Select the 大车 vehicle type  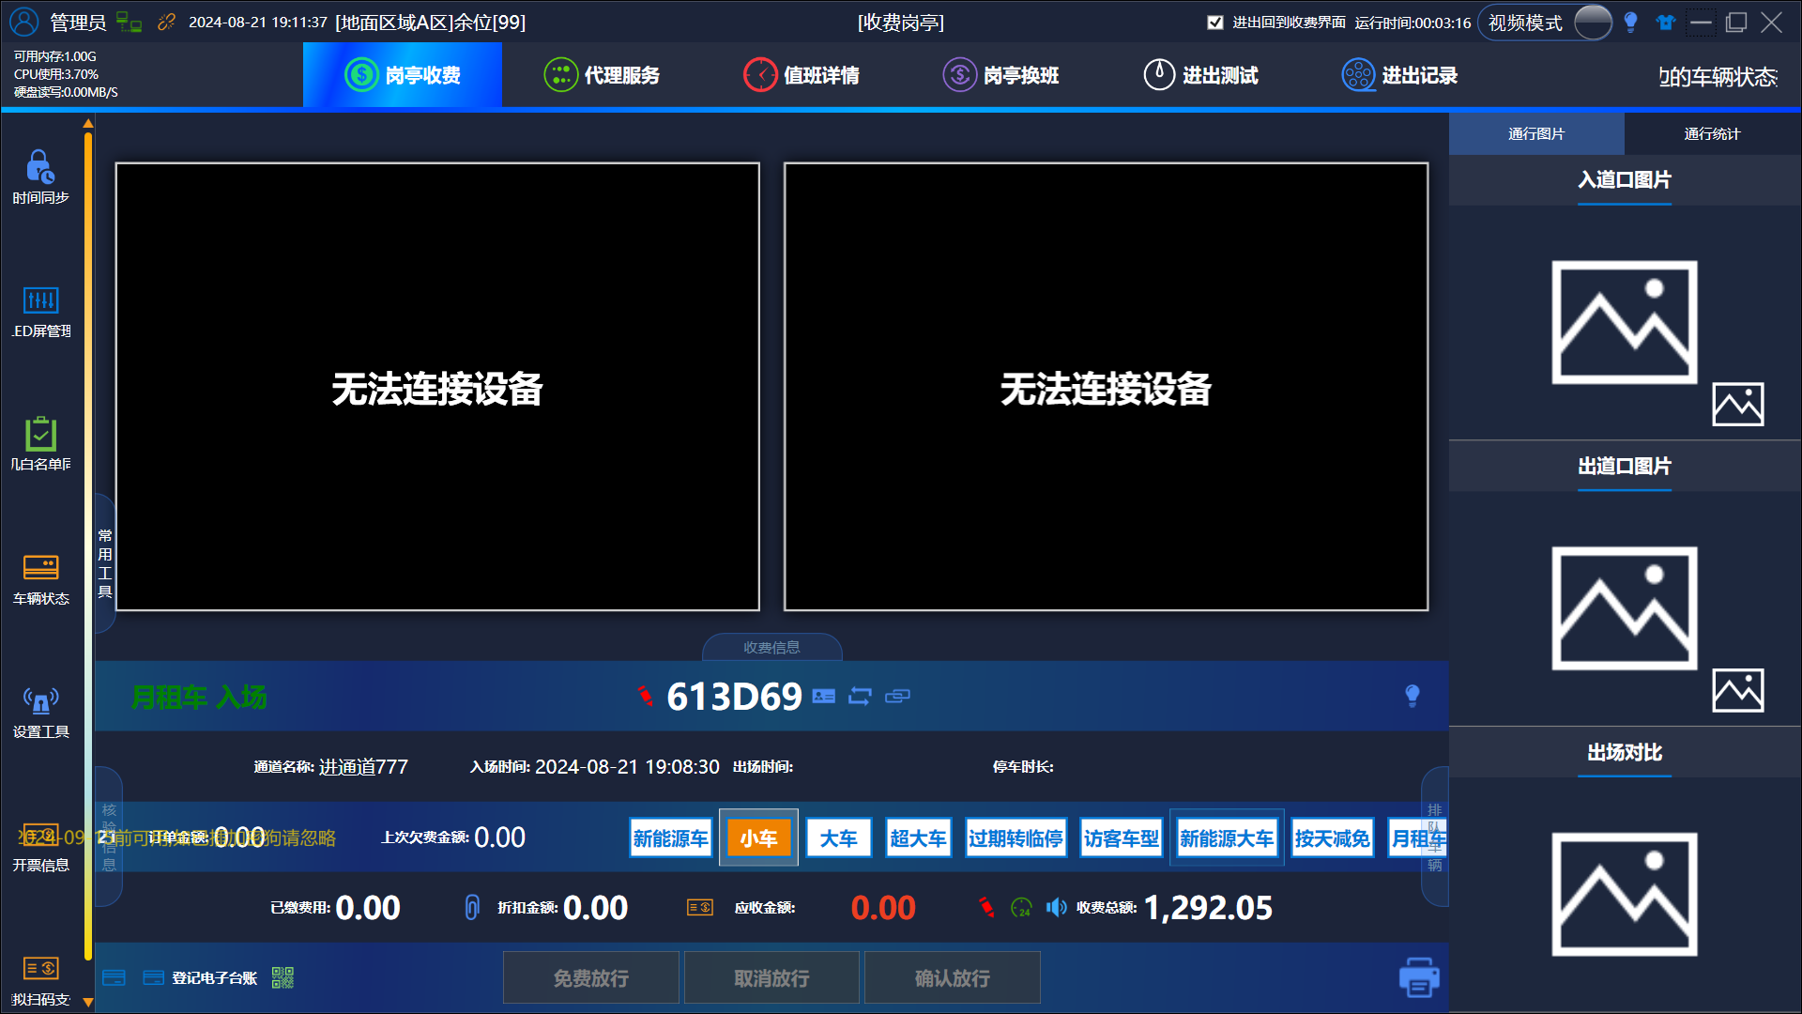pyautogui.click(x=838, y=837)
